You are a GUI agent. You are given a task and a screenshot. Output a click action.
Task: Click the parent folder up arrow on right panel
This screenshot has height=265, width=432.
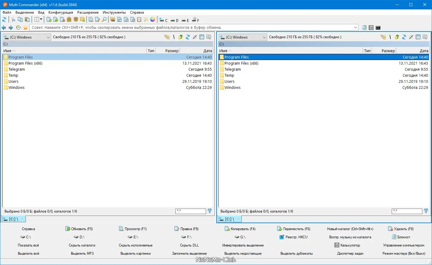pyautogui.click(x=397, y=37)
